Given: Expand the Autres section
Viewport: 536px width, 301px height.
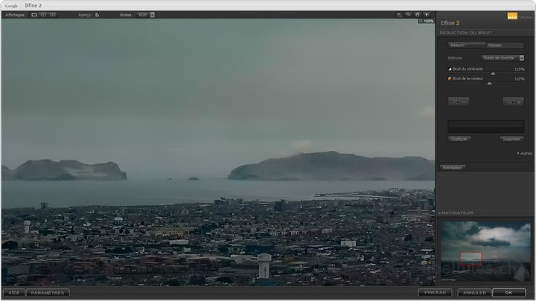Looking at the screenshot, I should click(x=524, y=153).
